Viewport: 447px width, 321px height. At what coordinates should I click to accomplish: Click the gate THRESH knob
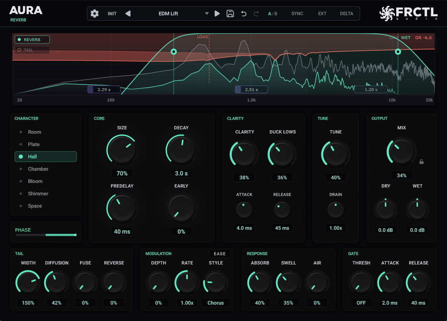[x=361, y=282]
